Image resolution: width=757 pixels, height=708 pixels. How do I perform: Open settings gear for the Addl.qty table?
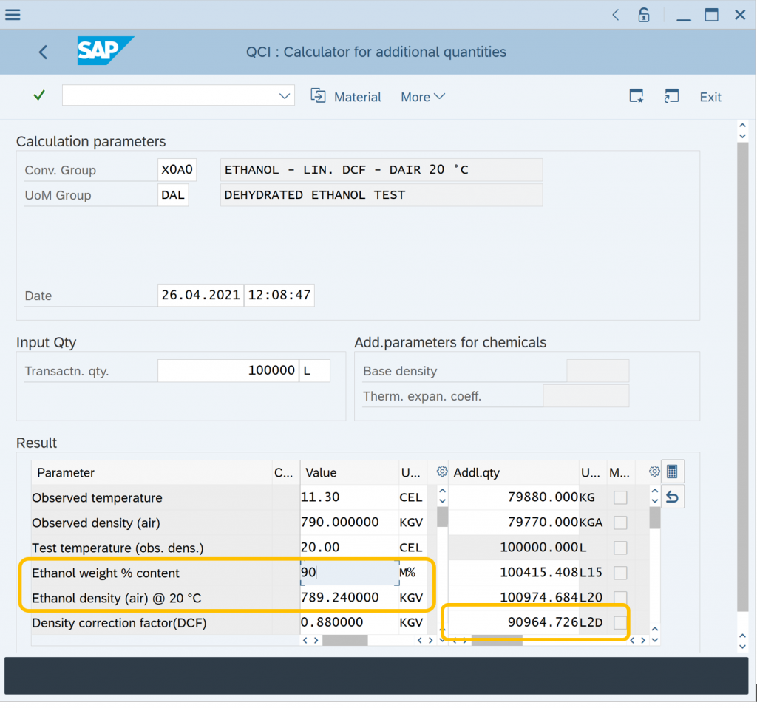(x=654, y=472)
